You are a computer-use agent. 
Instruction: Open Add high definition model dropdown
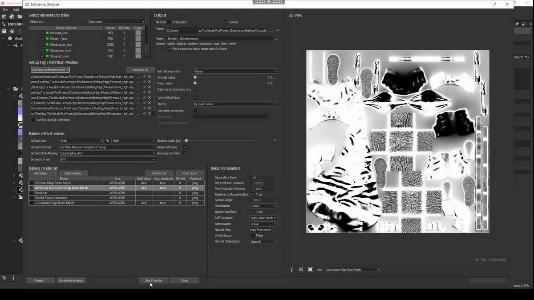(50, 70)
